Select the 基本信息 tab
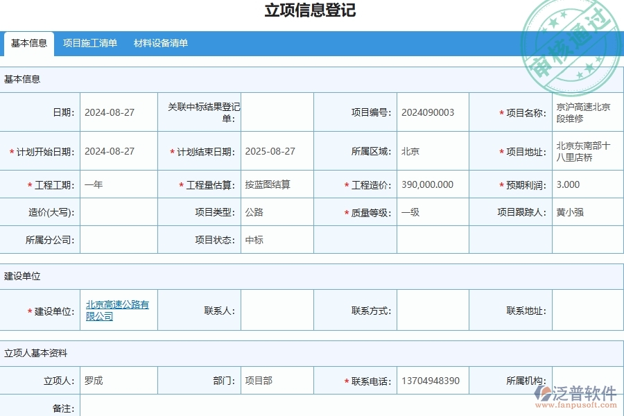 coord(28,43)
